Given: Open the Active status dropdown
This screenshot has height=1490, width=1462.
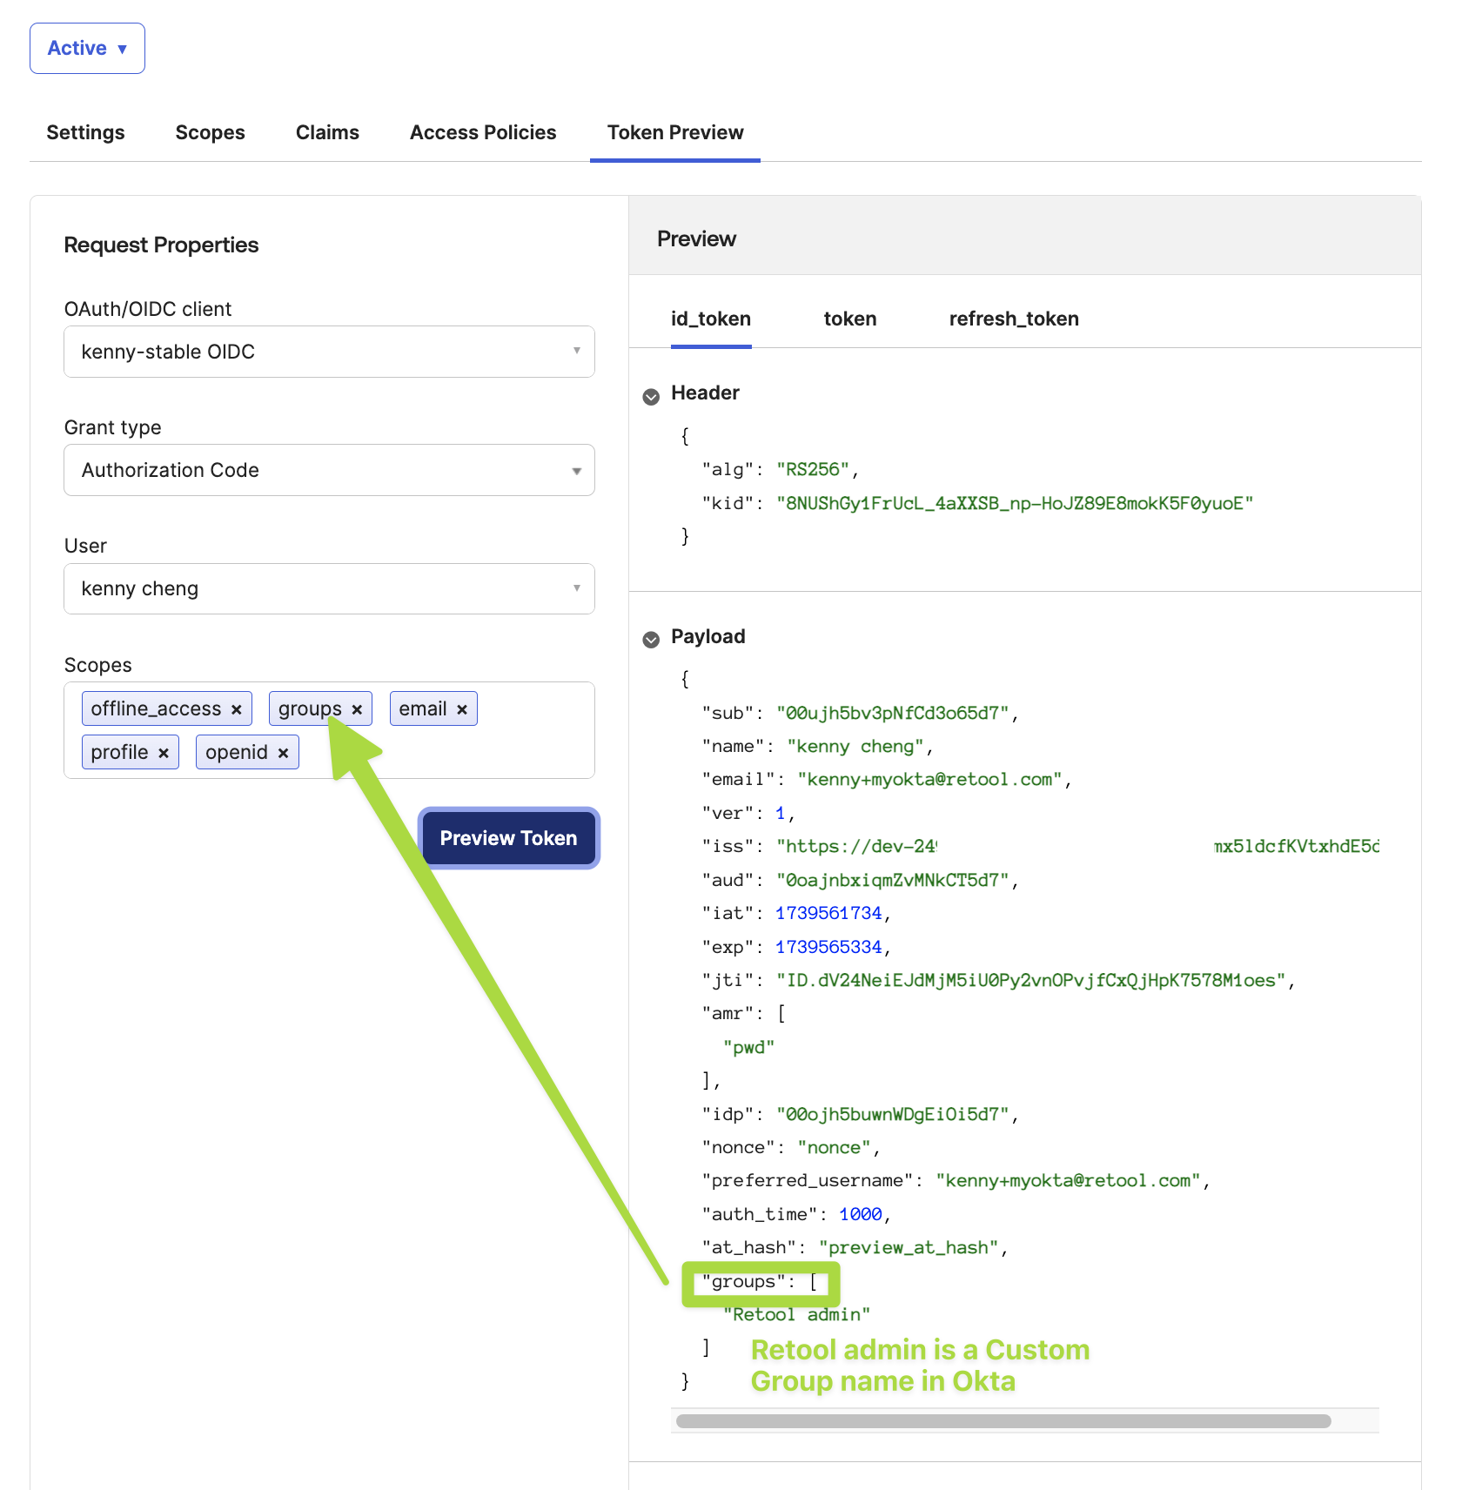Looking at the screenshot, I should click(87, 49).
